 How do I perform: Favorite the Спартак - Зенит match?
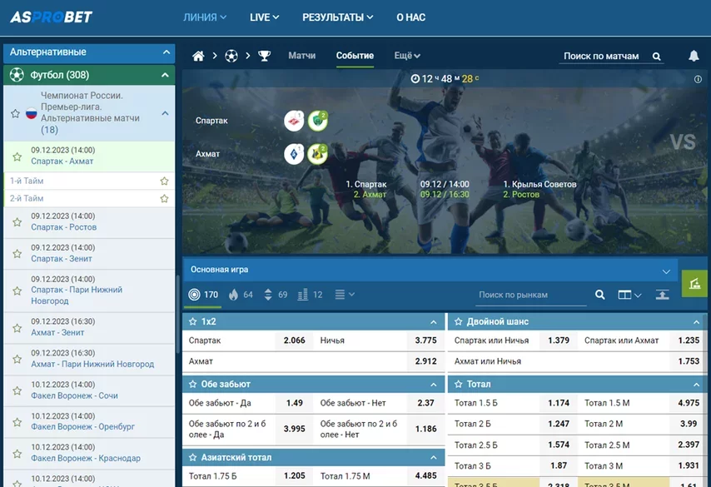(x=17, y=254)
